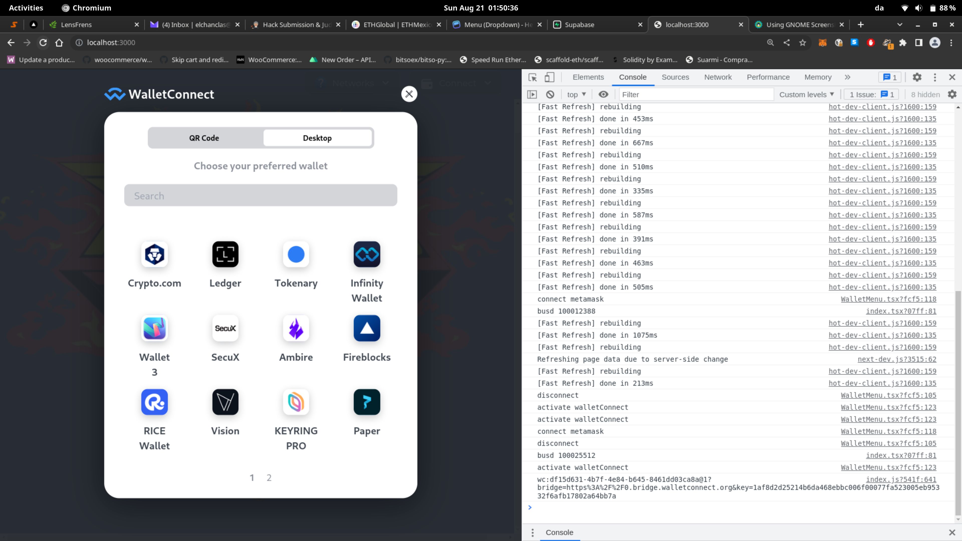The height and width of the screenshot is (541, 962).
Task: Open the zoom indicator in address bar
Action: point(770,43)
